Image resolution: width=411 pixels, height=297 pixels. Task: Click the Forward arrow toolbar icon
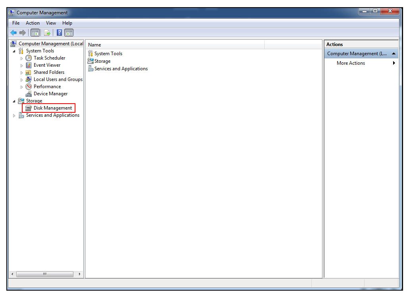pyautogui.click(x=23, y=33)
